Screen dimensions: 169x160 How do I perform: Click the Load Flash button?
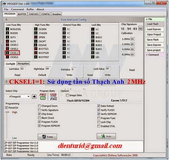coord(155,24)
